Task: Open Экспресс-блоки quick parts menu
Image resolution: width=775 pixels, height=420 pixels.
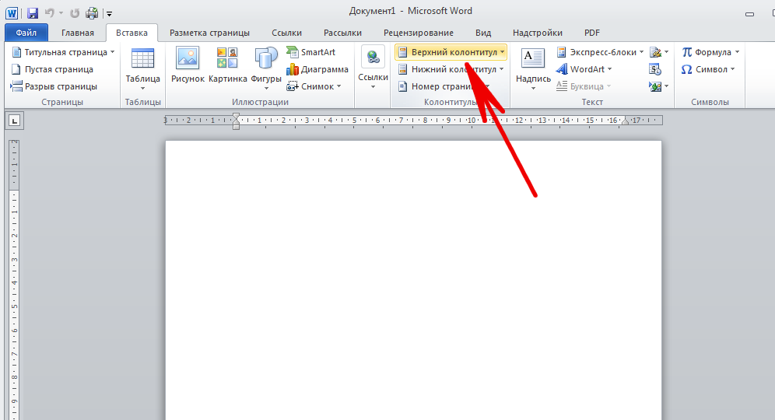Action: coord(600,52)
